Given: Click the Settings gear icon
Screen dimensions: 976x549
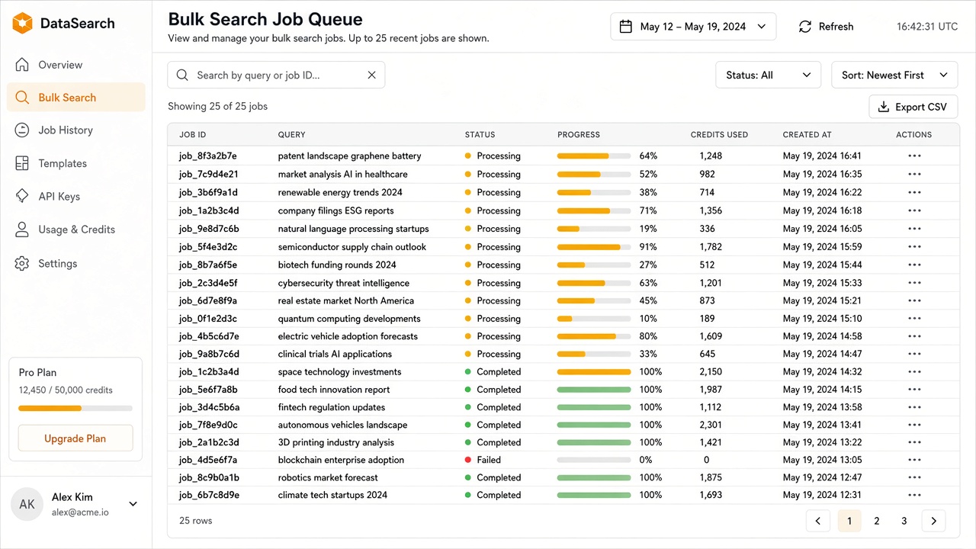Looking at the screenshot, I should click(22, 264).
